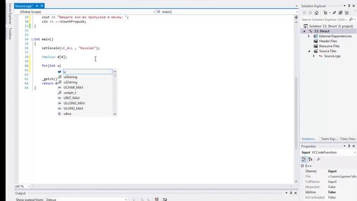Collapse the C++ category in Properties

[x=302, y=166]
